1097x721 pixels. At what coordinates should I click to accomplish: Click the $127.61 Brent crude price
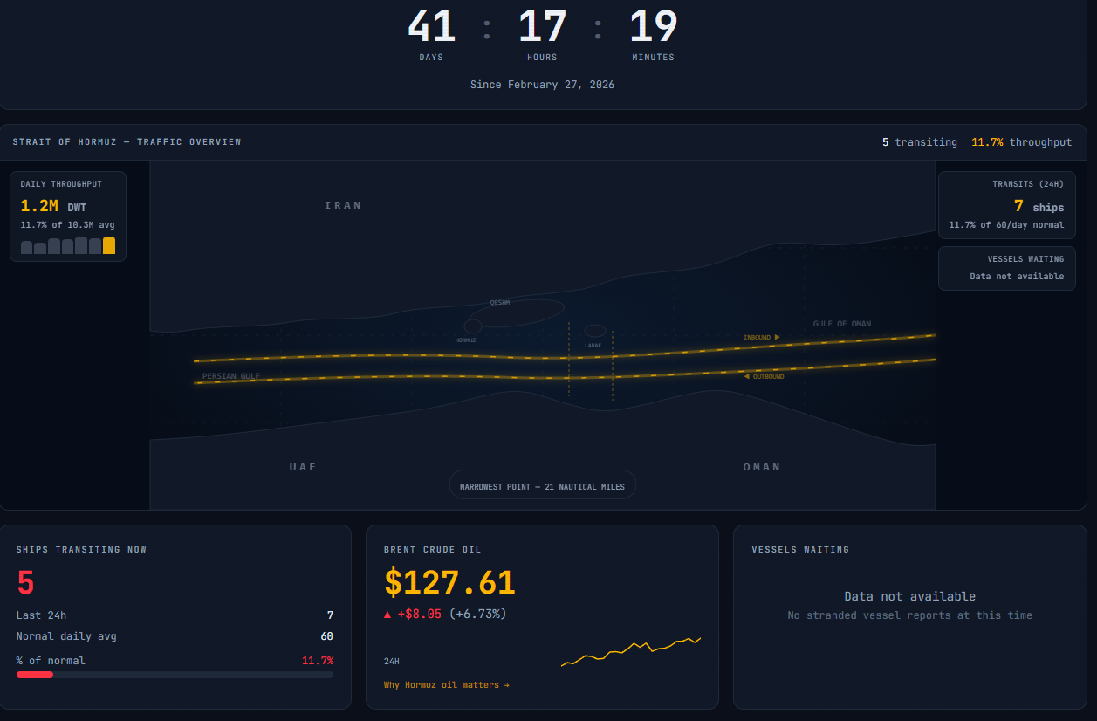pos(449,582)
